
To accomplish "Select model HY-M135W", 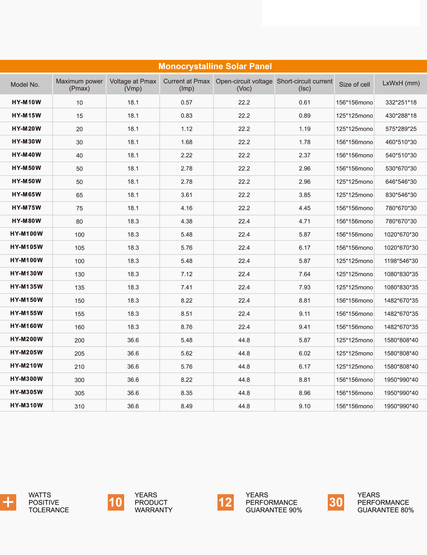I will tap(26, 286).
